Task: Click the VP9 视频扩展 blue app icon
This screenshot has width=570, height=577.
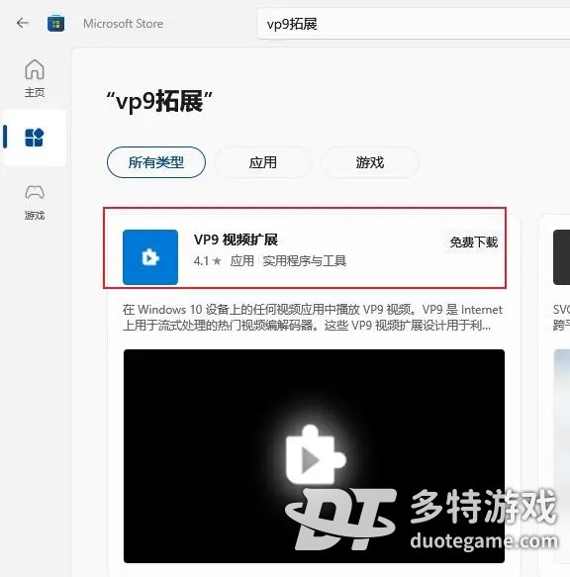Action: click(x=150, y=257)
